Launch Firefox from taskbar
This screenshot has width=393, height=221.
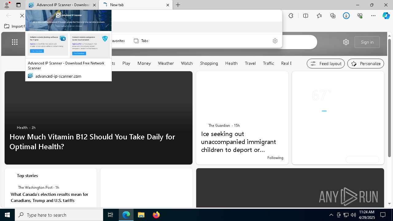pyautogui.click(x=156, y=215)
